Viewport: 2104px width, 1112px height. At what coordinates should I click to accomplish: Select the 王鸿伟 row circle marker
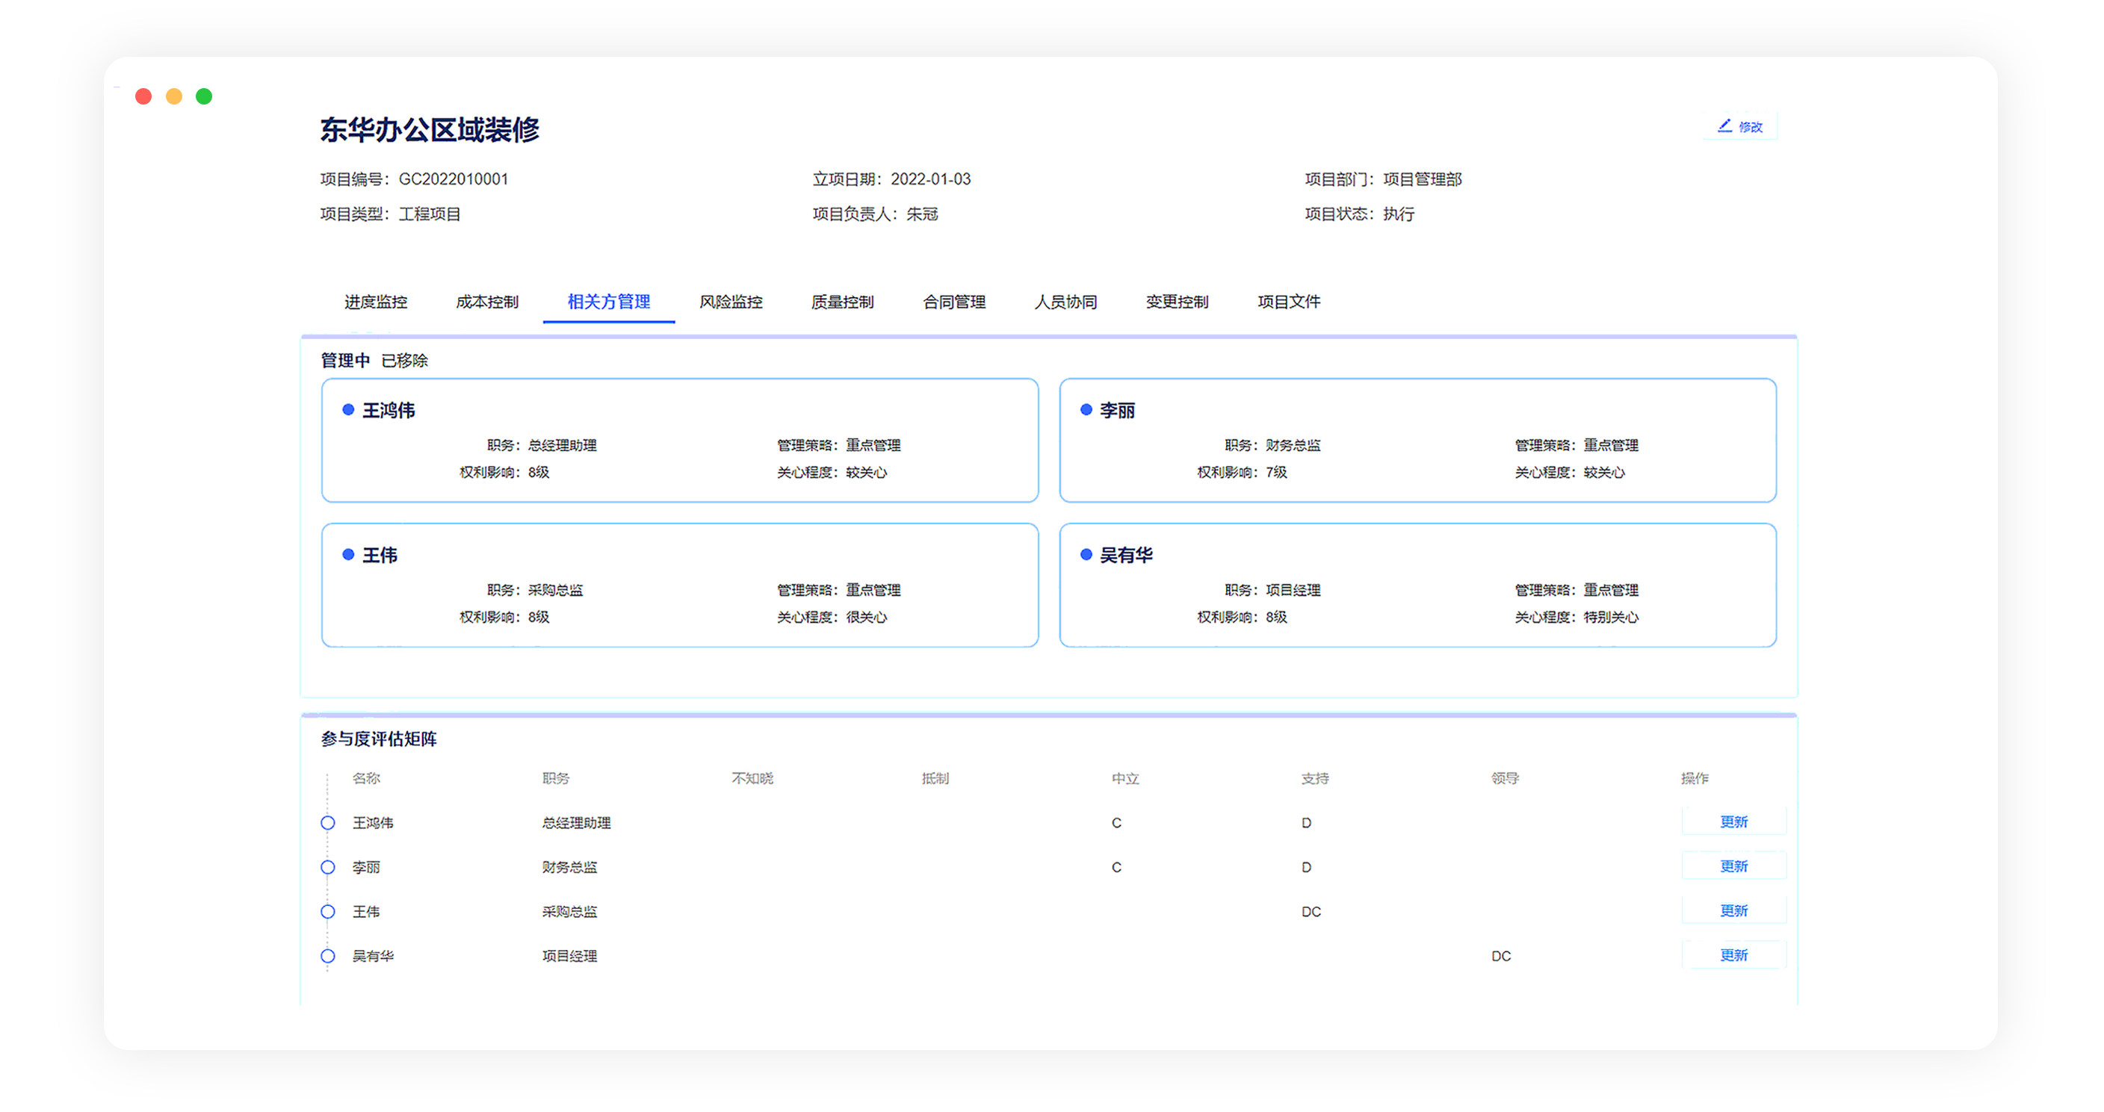pyautogui.click(x=327, y=823)
